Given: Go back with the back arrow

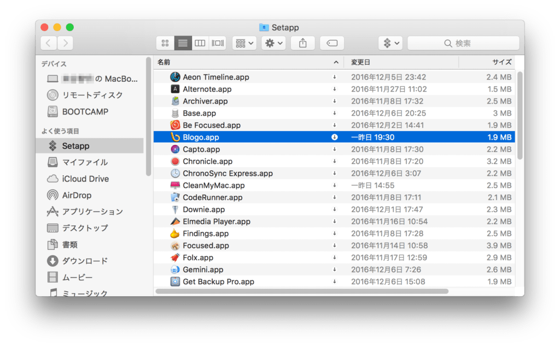Looking at the screenshot, I should click(x=49, y=43).
